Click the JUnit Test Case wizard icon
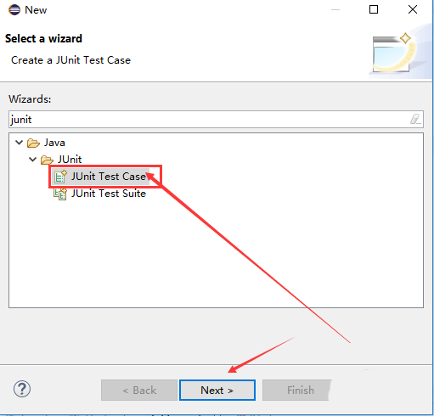434x416 pixels. pyautogui.click(x=60, y=177)
